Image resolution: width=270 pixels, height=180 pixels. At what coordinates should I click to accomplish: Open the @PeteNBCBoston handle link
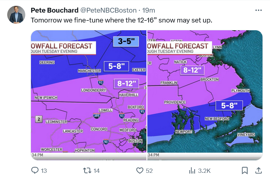[109, 10]
